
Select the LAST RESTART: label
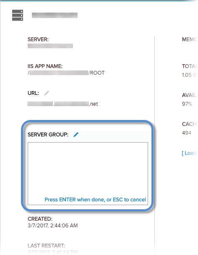[46, 246]
